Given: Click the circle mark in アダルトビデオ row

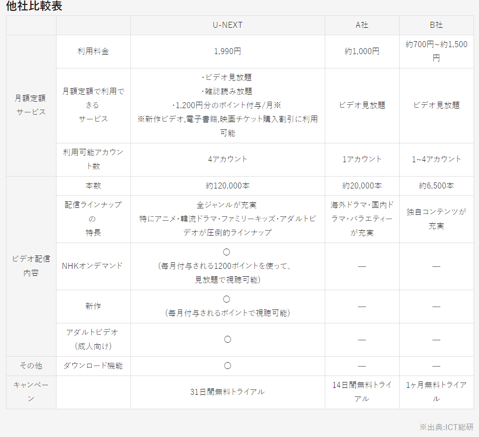Looking at the screenshot, I should (x=228, y=339).
